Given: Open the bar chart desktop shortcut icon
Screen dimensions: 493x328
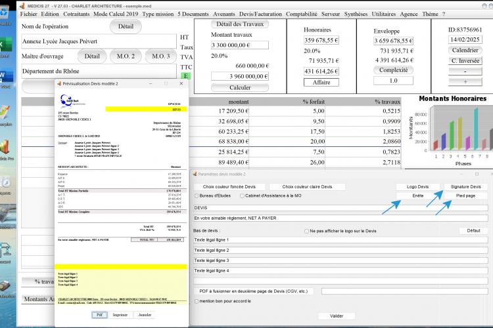Looking at the screenshot, I should point(5,147).
